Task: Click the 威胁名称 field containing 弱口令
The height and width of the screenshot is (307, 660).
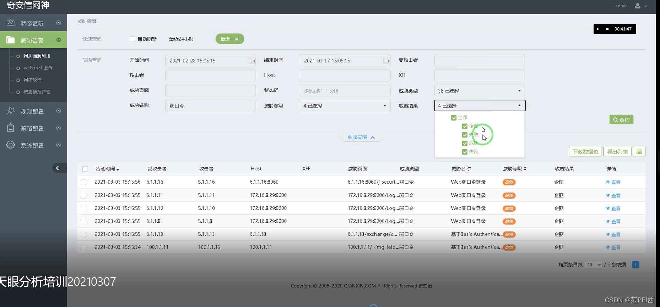Action: (210, 106)
